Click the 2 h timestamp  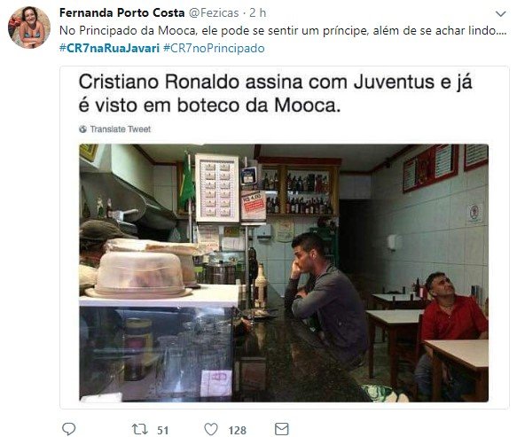[x=257, y=12]
